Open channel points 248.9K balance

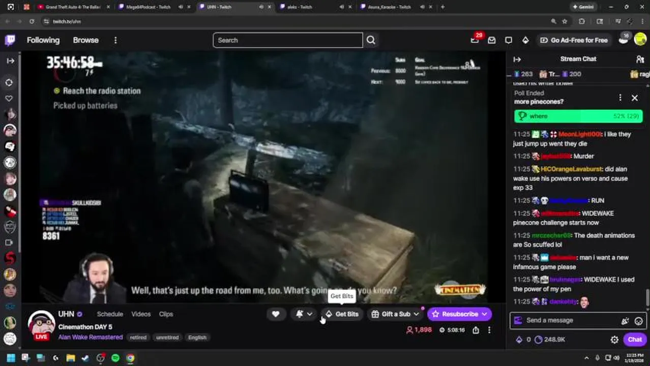tap(550, 340)
